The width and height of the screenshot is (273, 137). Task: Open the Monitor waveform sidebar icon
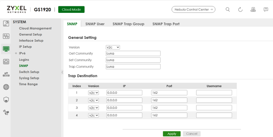pyautogui.click(x=6, y=36)
